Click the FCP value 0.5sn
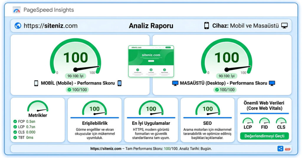Viewport: 302px width, 158px height. (x=31, y=121)
